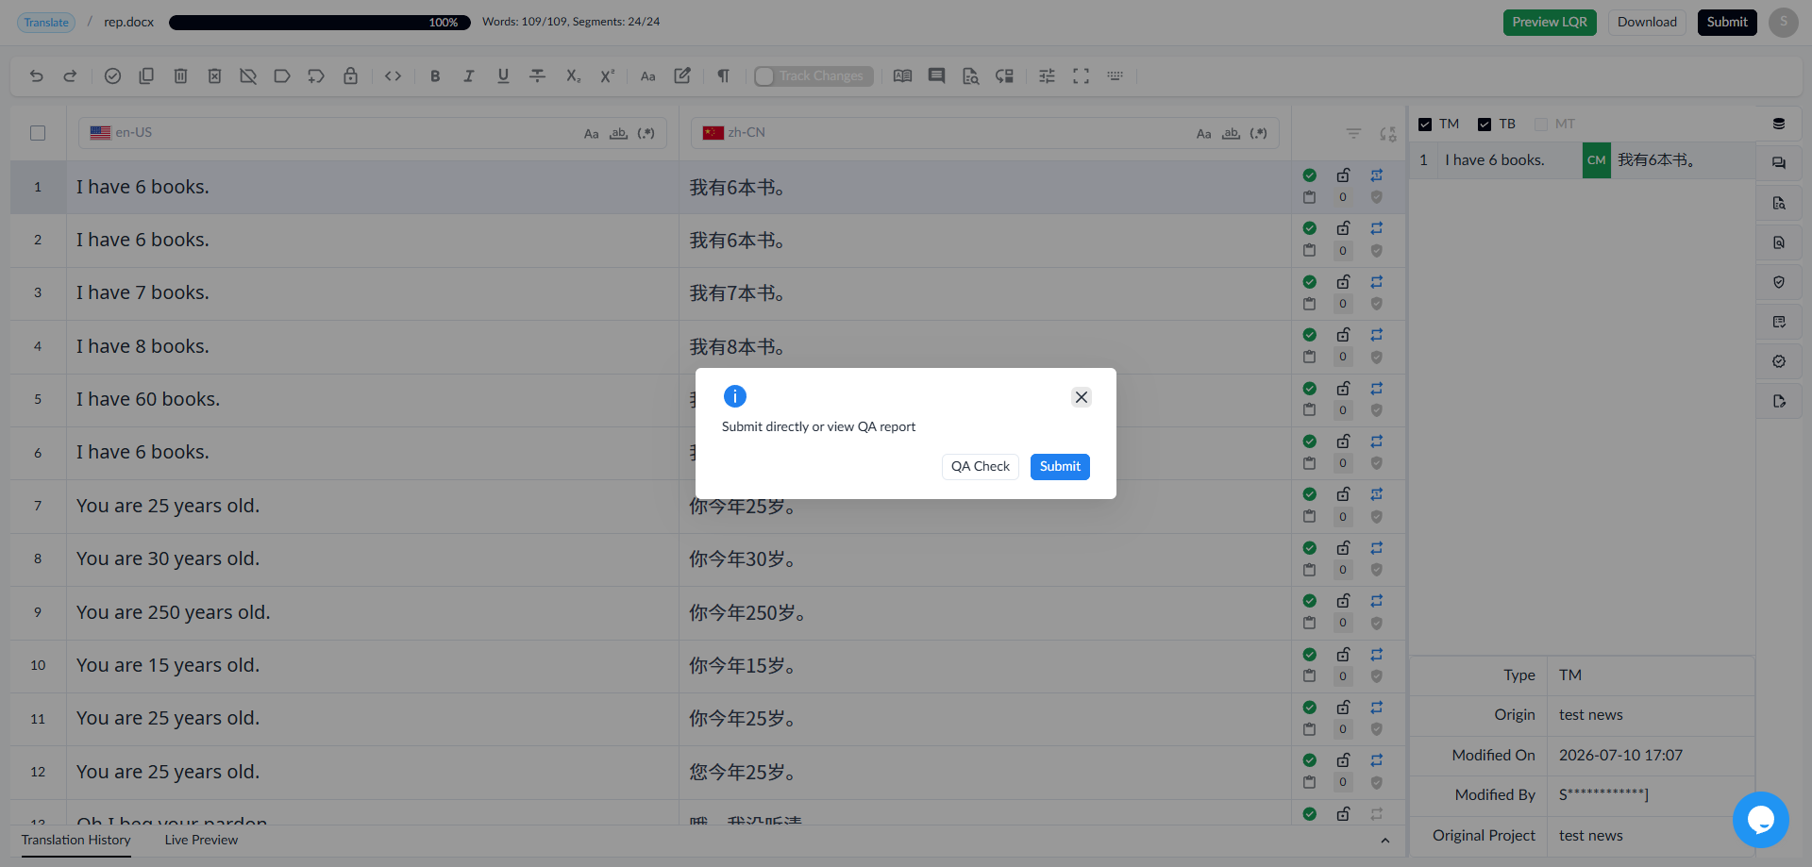Image resolution: width=1812 pixels, height=867 pixels.
Task: Toggle source case-sensitive Aa search option
Action: 591,134
